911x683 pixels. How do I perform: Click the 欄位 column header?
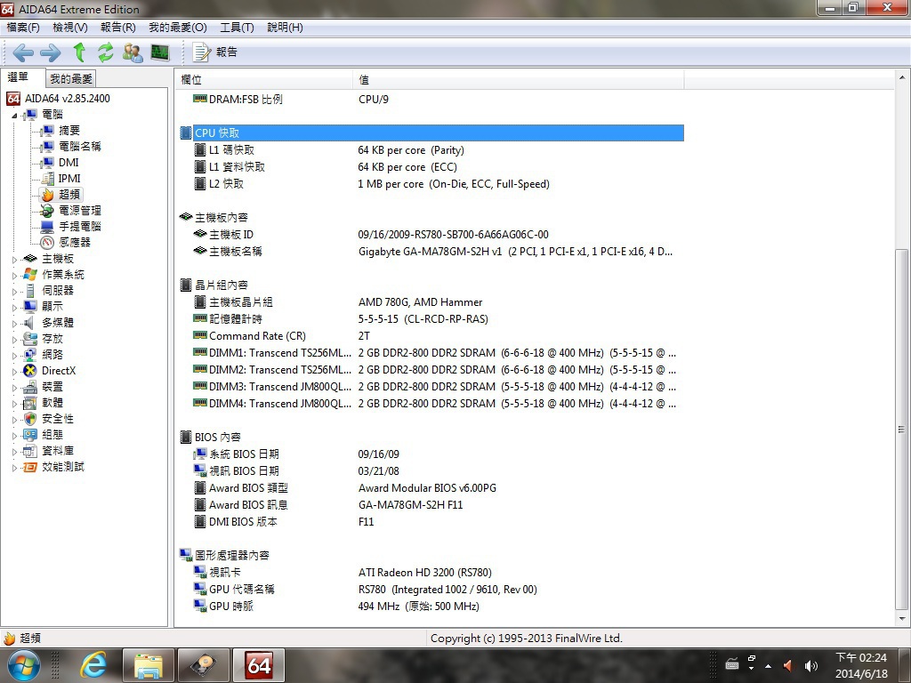pos(263,79)
